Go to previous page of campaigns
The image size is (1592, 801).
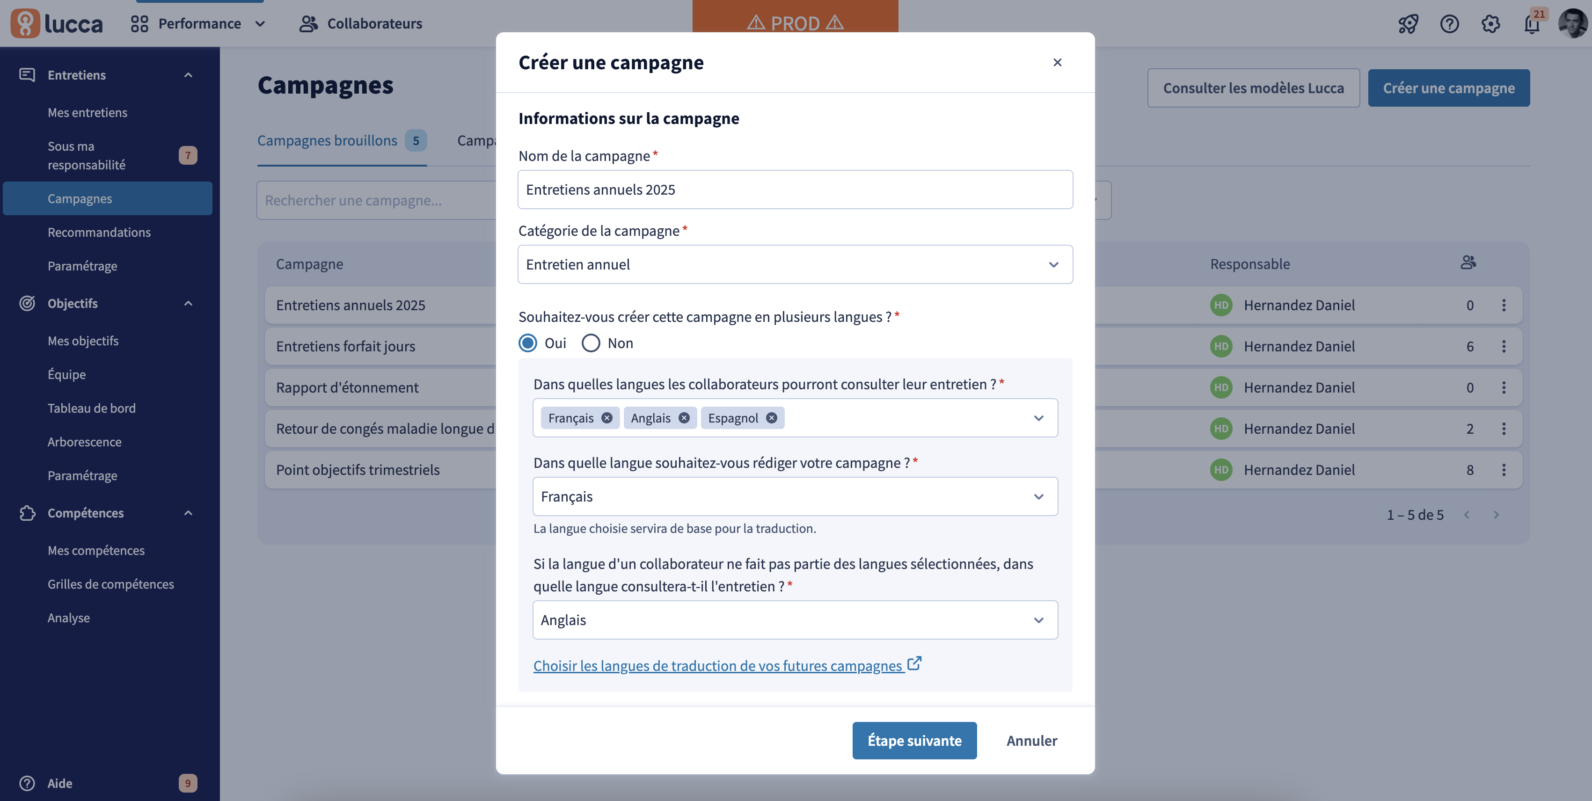coord(1467,515)
